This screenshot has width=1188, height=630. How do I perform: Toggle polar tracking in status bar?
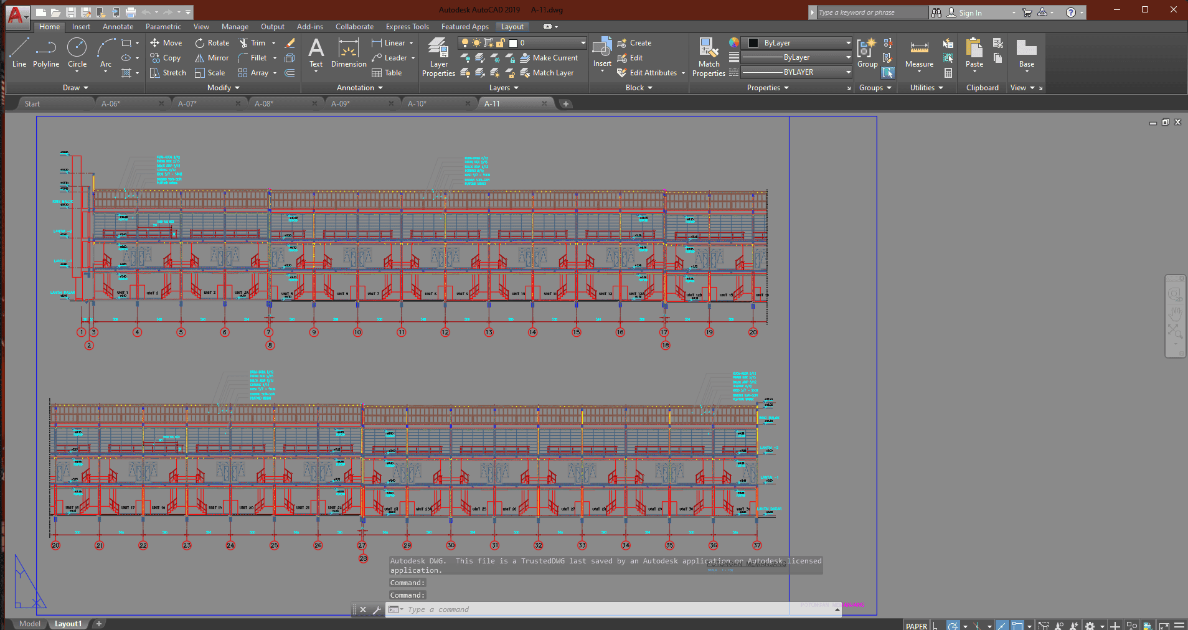pos(953,626)
